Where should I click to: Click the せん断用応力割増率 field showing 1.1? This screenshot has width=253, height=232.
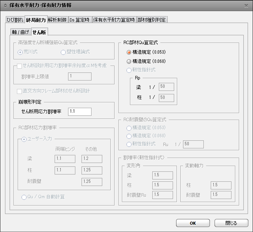pos(80,112)
